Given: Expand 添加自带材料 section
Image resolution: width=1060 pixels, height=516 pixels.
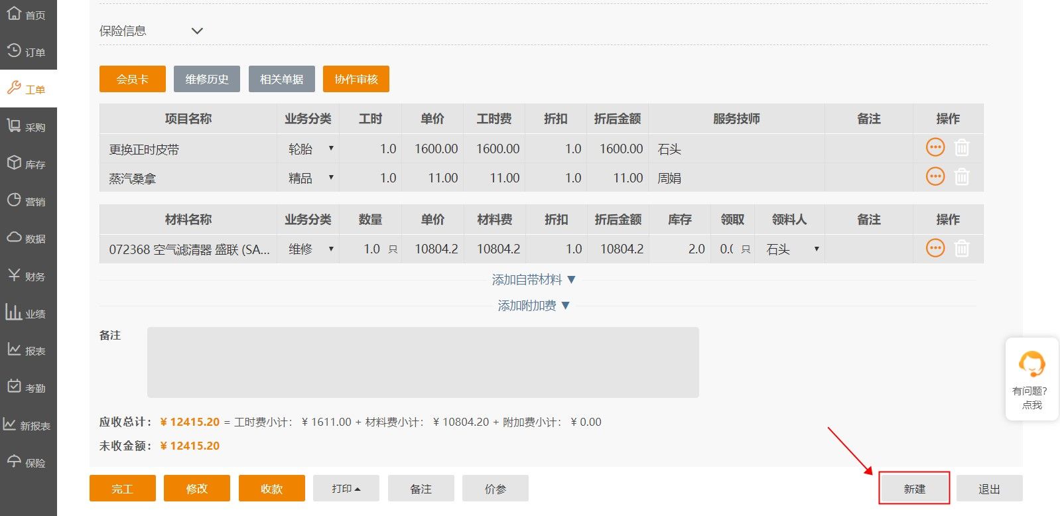Looking at the screenshot, I should click(534, 279).
